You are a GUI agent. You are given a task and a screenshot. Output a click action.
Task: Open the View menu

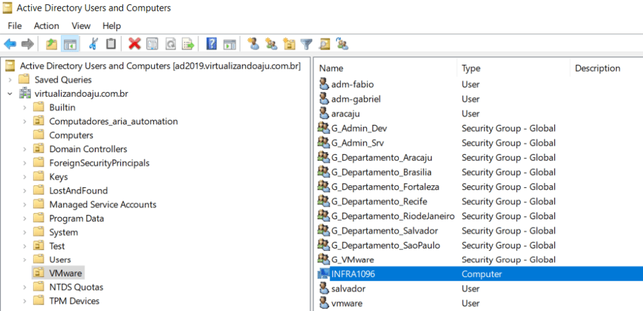tap(81, 26)
